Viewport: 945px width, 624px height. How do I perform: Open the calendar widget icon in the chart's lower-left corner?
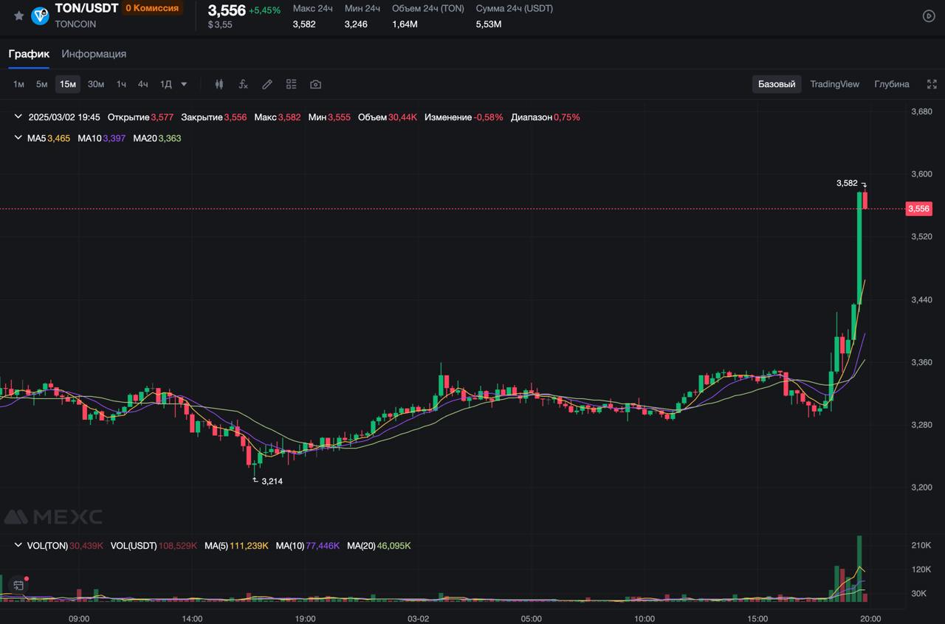tap(18, 585)
